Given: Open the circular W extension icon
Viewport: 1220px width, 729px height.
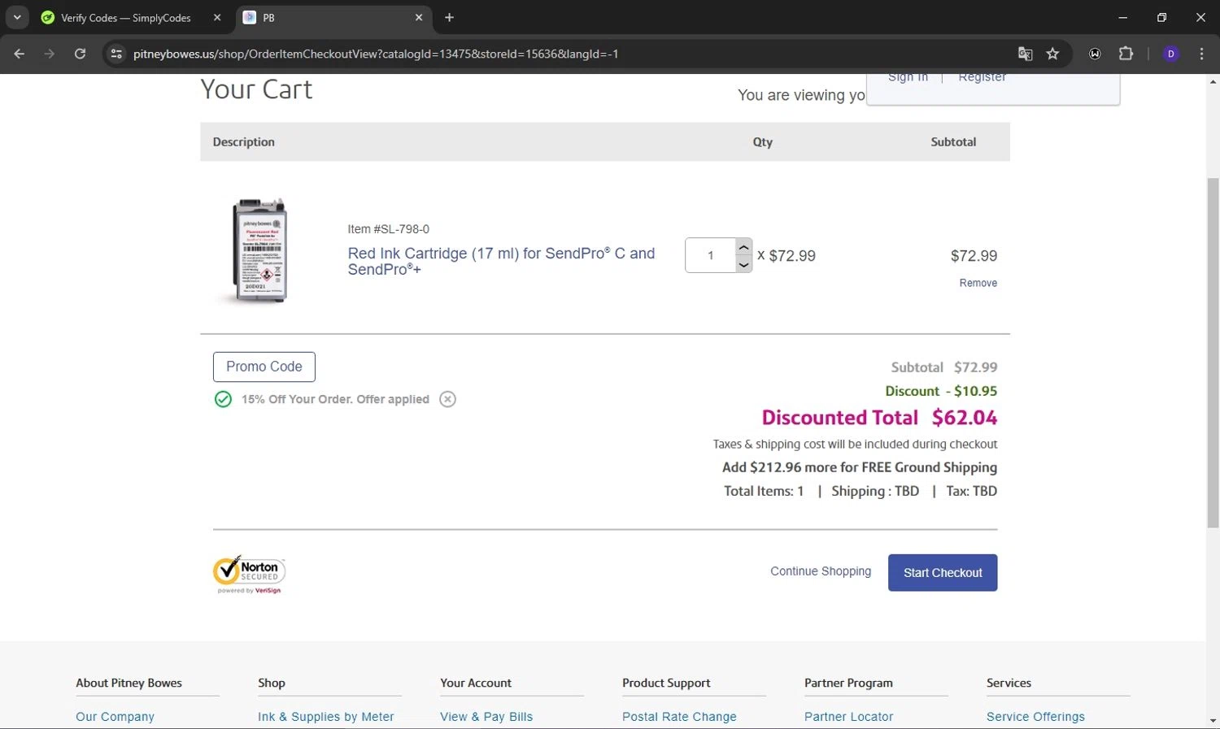Looking at the screenshot, I should [x=1095, y=54].
